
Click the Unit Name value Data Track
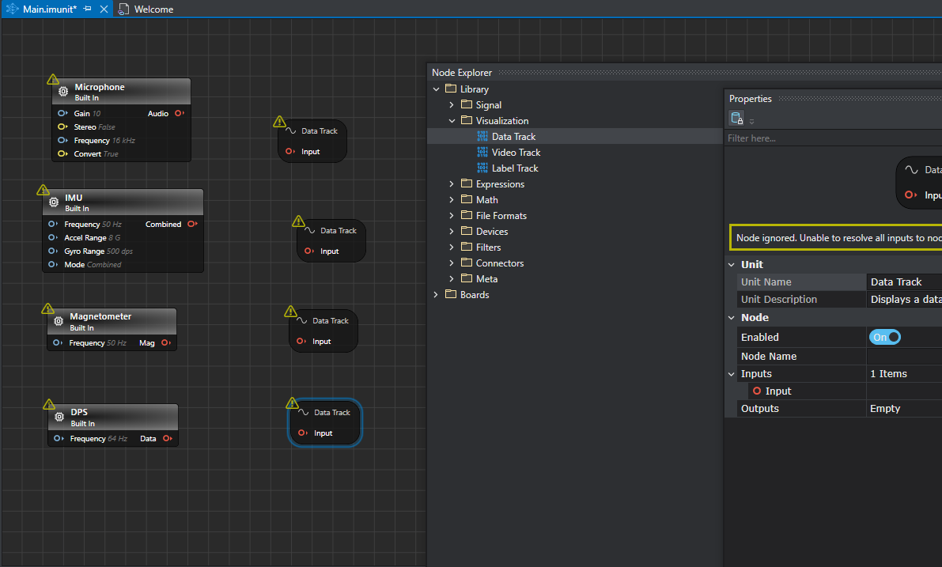pyautogui.click(x=896, y=282)
